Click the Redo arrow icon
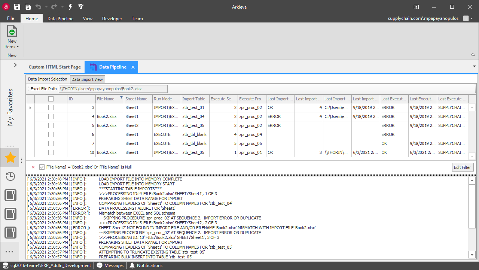 [54, 7]
